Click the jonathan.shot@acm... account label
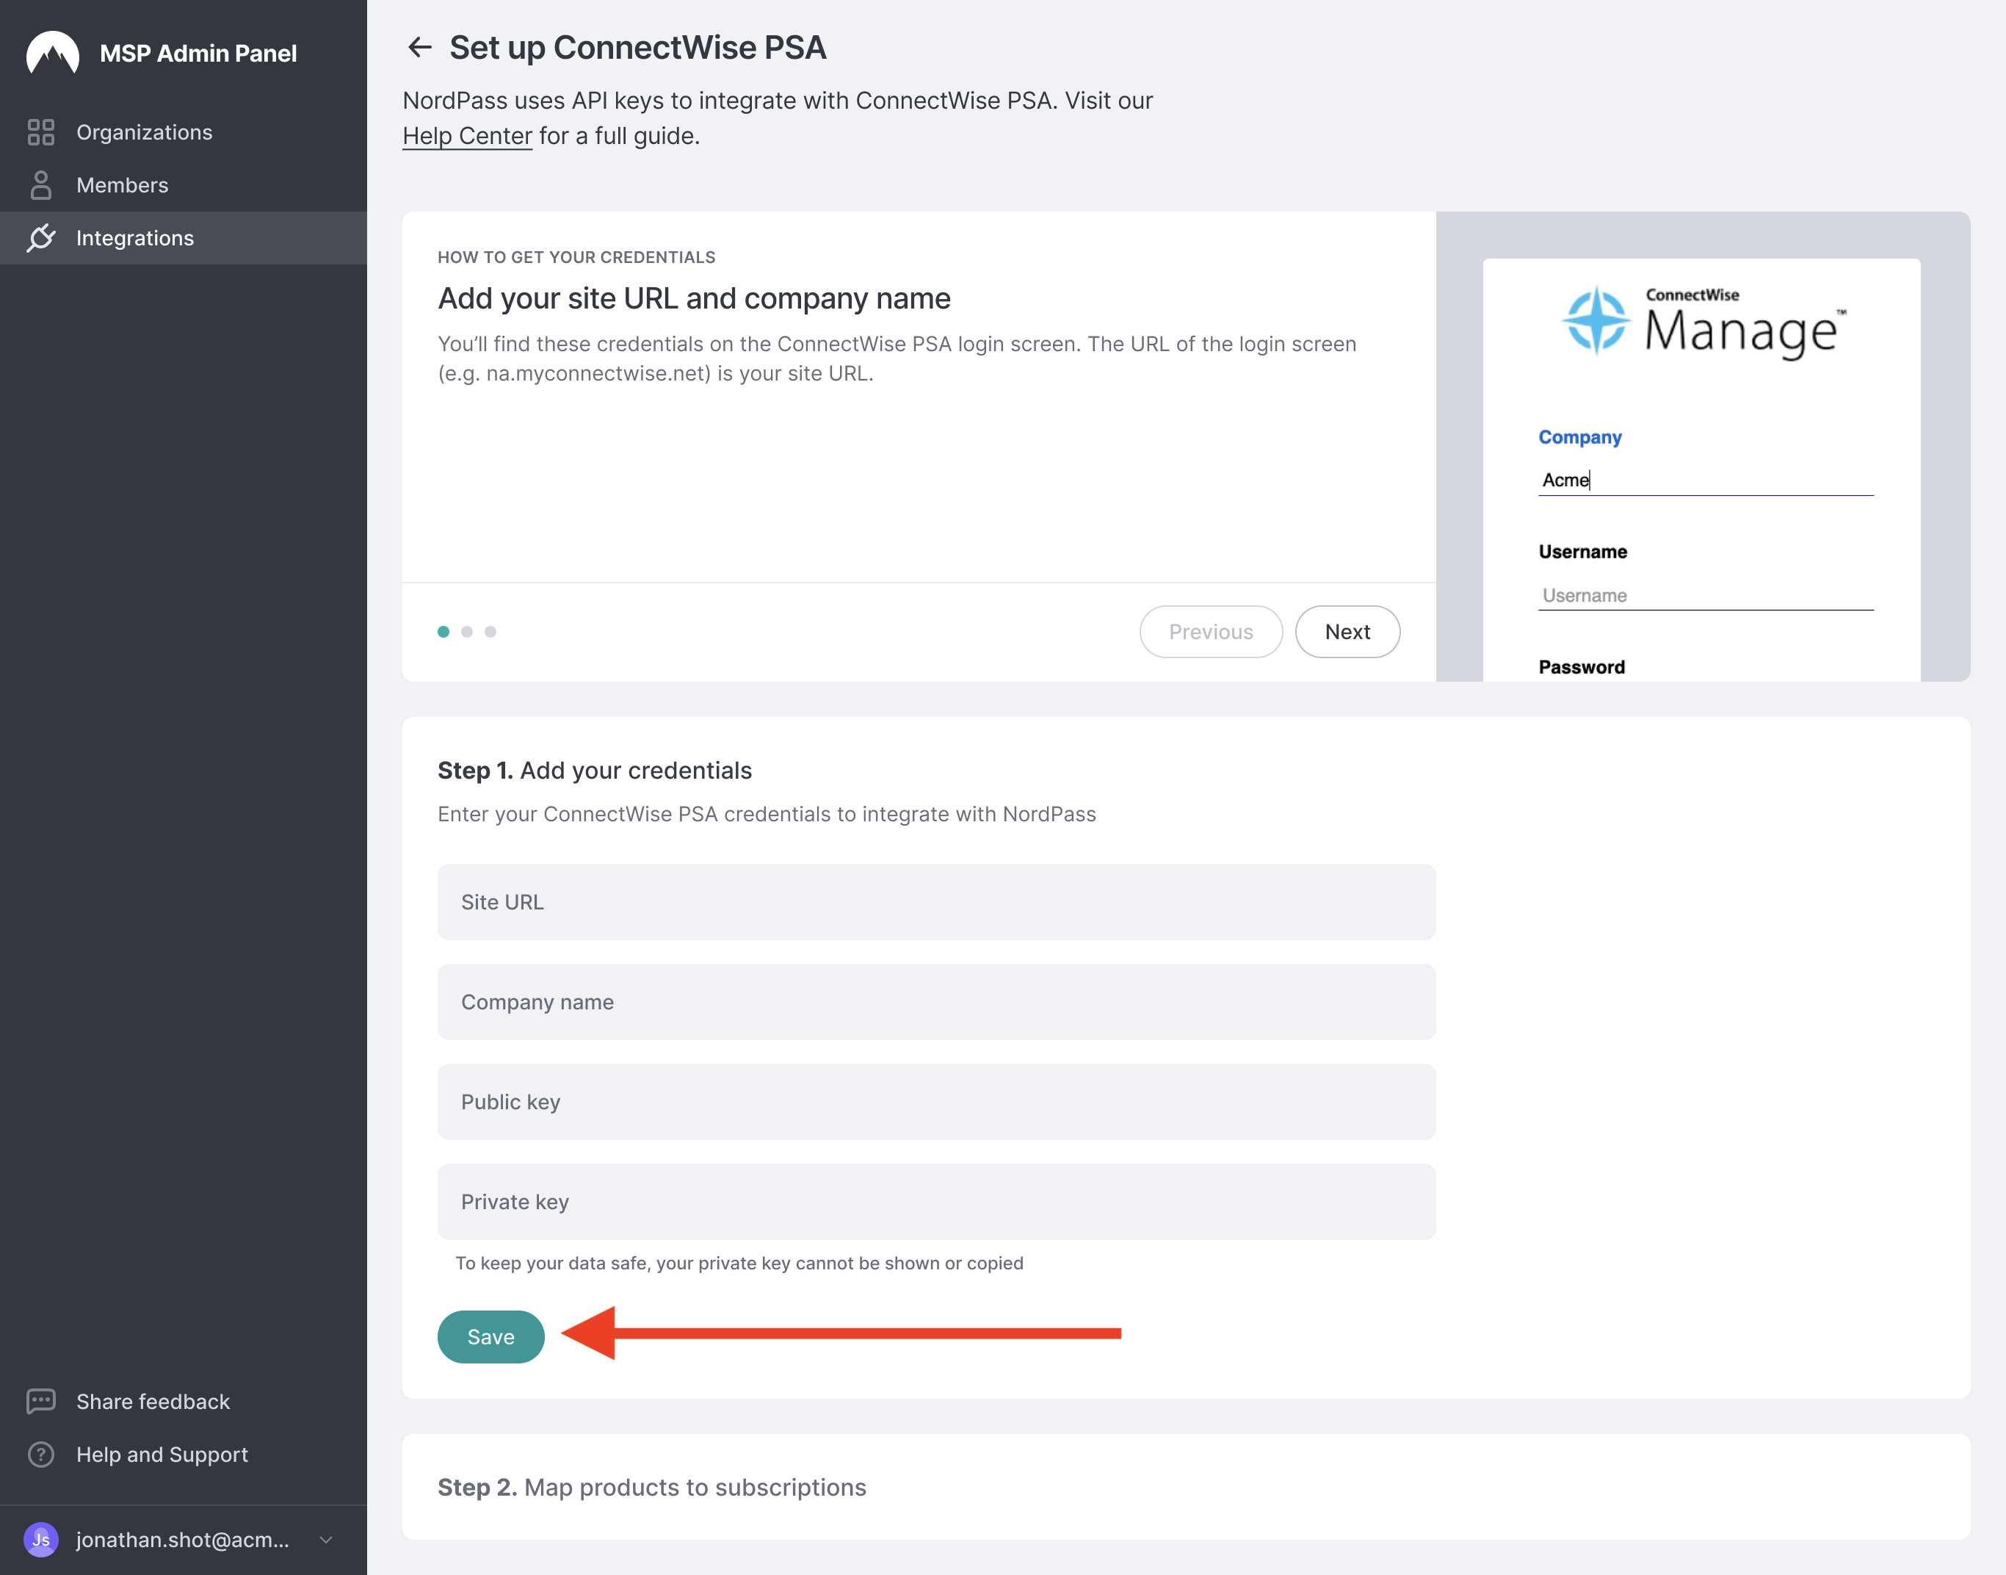 click(182, 1539)
